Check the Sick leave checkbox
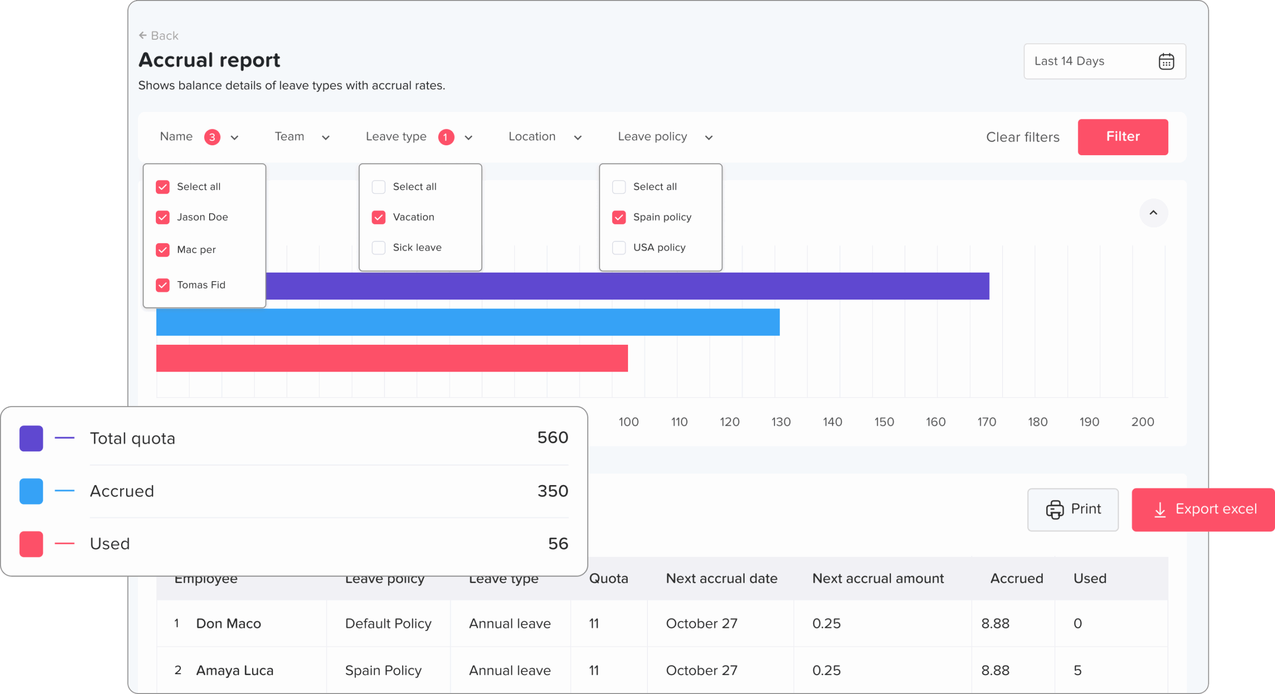Image resolution: width=1275 pixels, height=694 pixels. [x=379, y=248]
